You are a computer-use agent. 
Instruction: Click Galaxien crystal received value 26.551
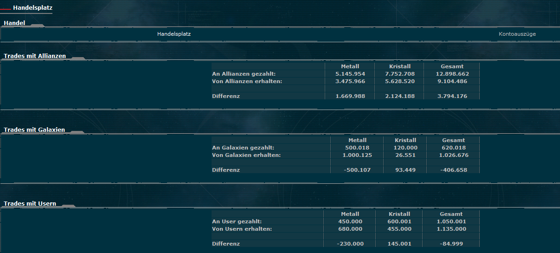(406, 155)
